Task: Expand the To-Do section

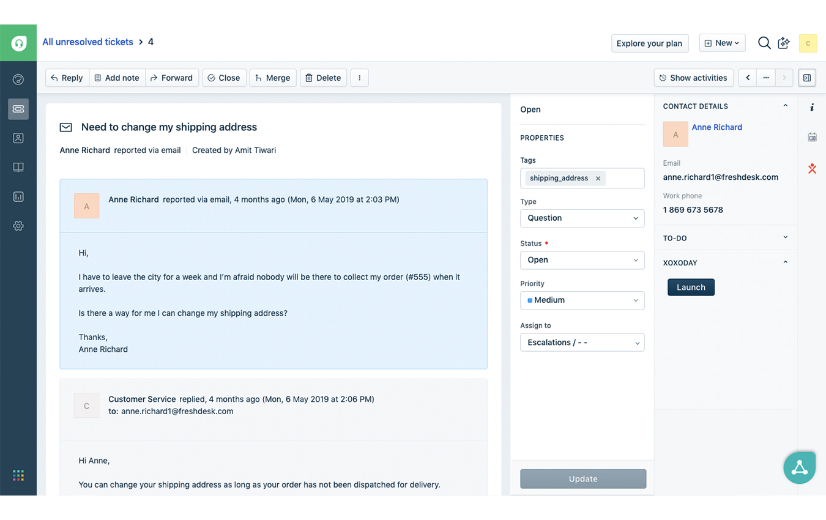Action: click(x=786, y=237)
